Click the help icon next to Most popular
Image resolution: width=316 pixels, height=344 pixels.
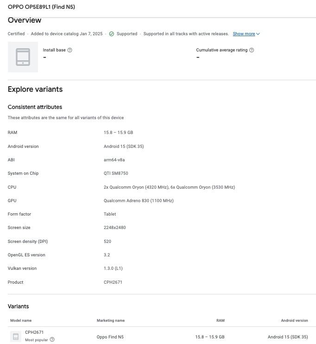pyautogui.click(x=52, y=340)
